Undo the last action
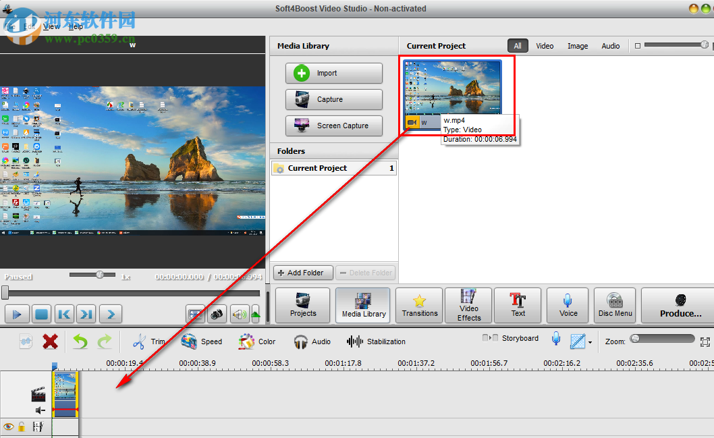Screen dimensions: 714x438 (80, 341)
